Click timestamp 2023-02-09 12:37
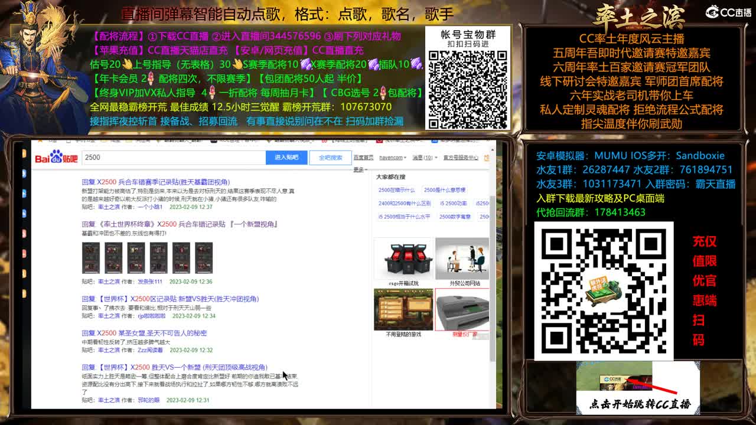The height and width of the screenshot is (425, 756). [x=191, y=207]
